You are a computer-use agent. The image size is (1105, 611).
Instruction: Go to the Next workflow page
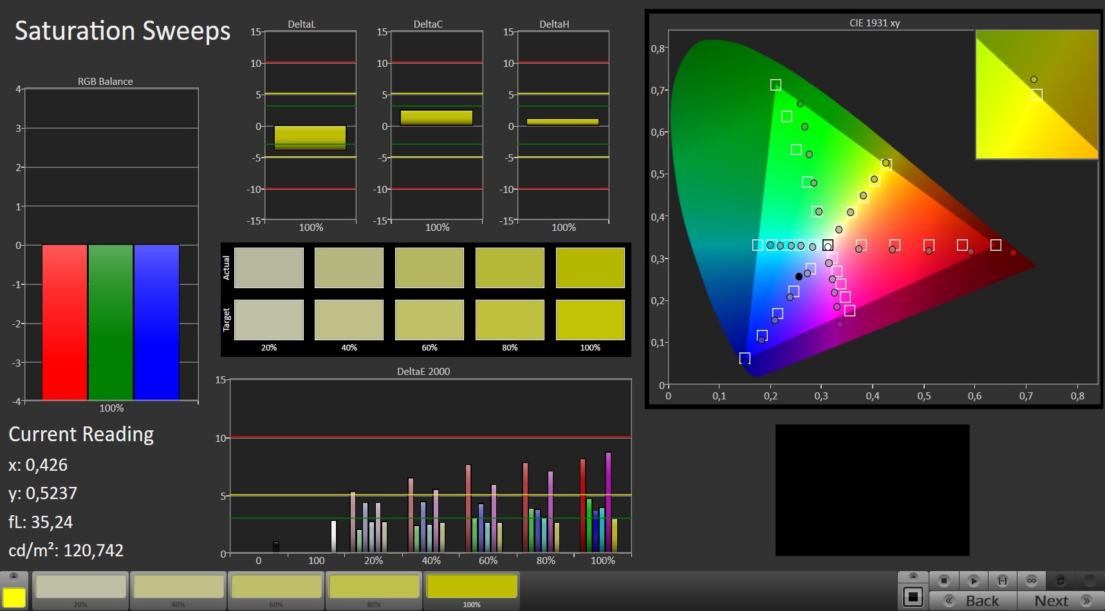(x=1061, y=601)
